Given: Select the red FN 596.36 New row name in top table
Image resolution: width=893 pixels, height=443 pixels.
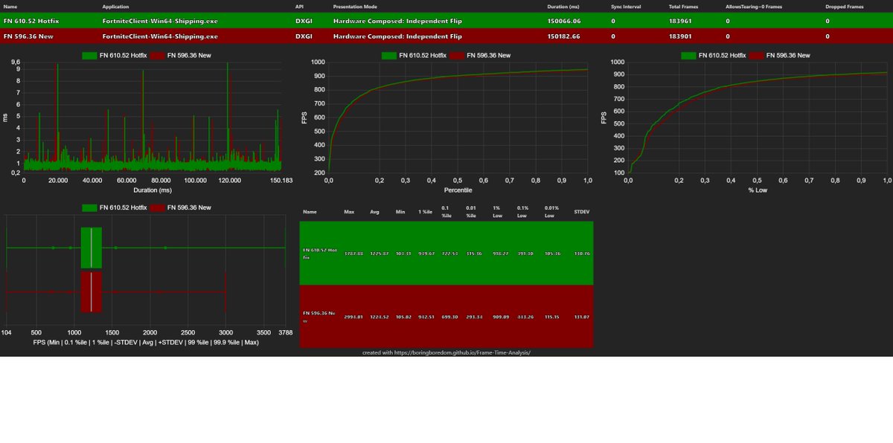Looking at the screenshot, I should (28, 36).
